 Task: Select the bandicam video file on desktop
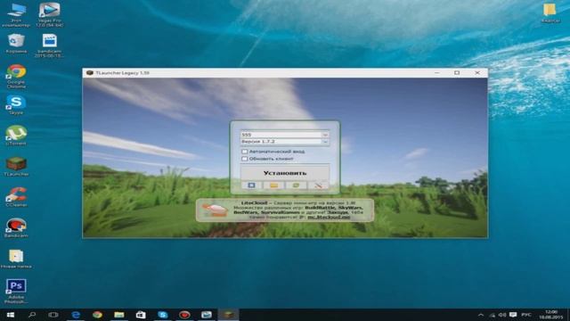pyautogui.click(x=50, y=45)
